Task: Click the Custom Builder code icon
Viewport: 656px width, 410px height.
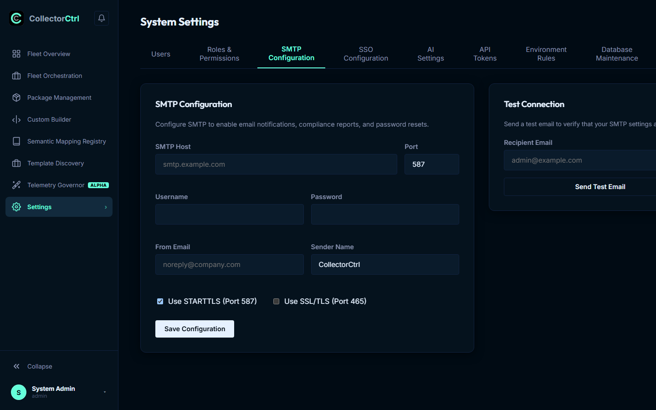Action: pos(16,119)
